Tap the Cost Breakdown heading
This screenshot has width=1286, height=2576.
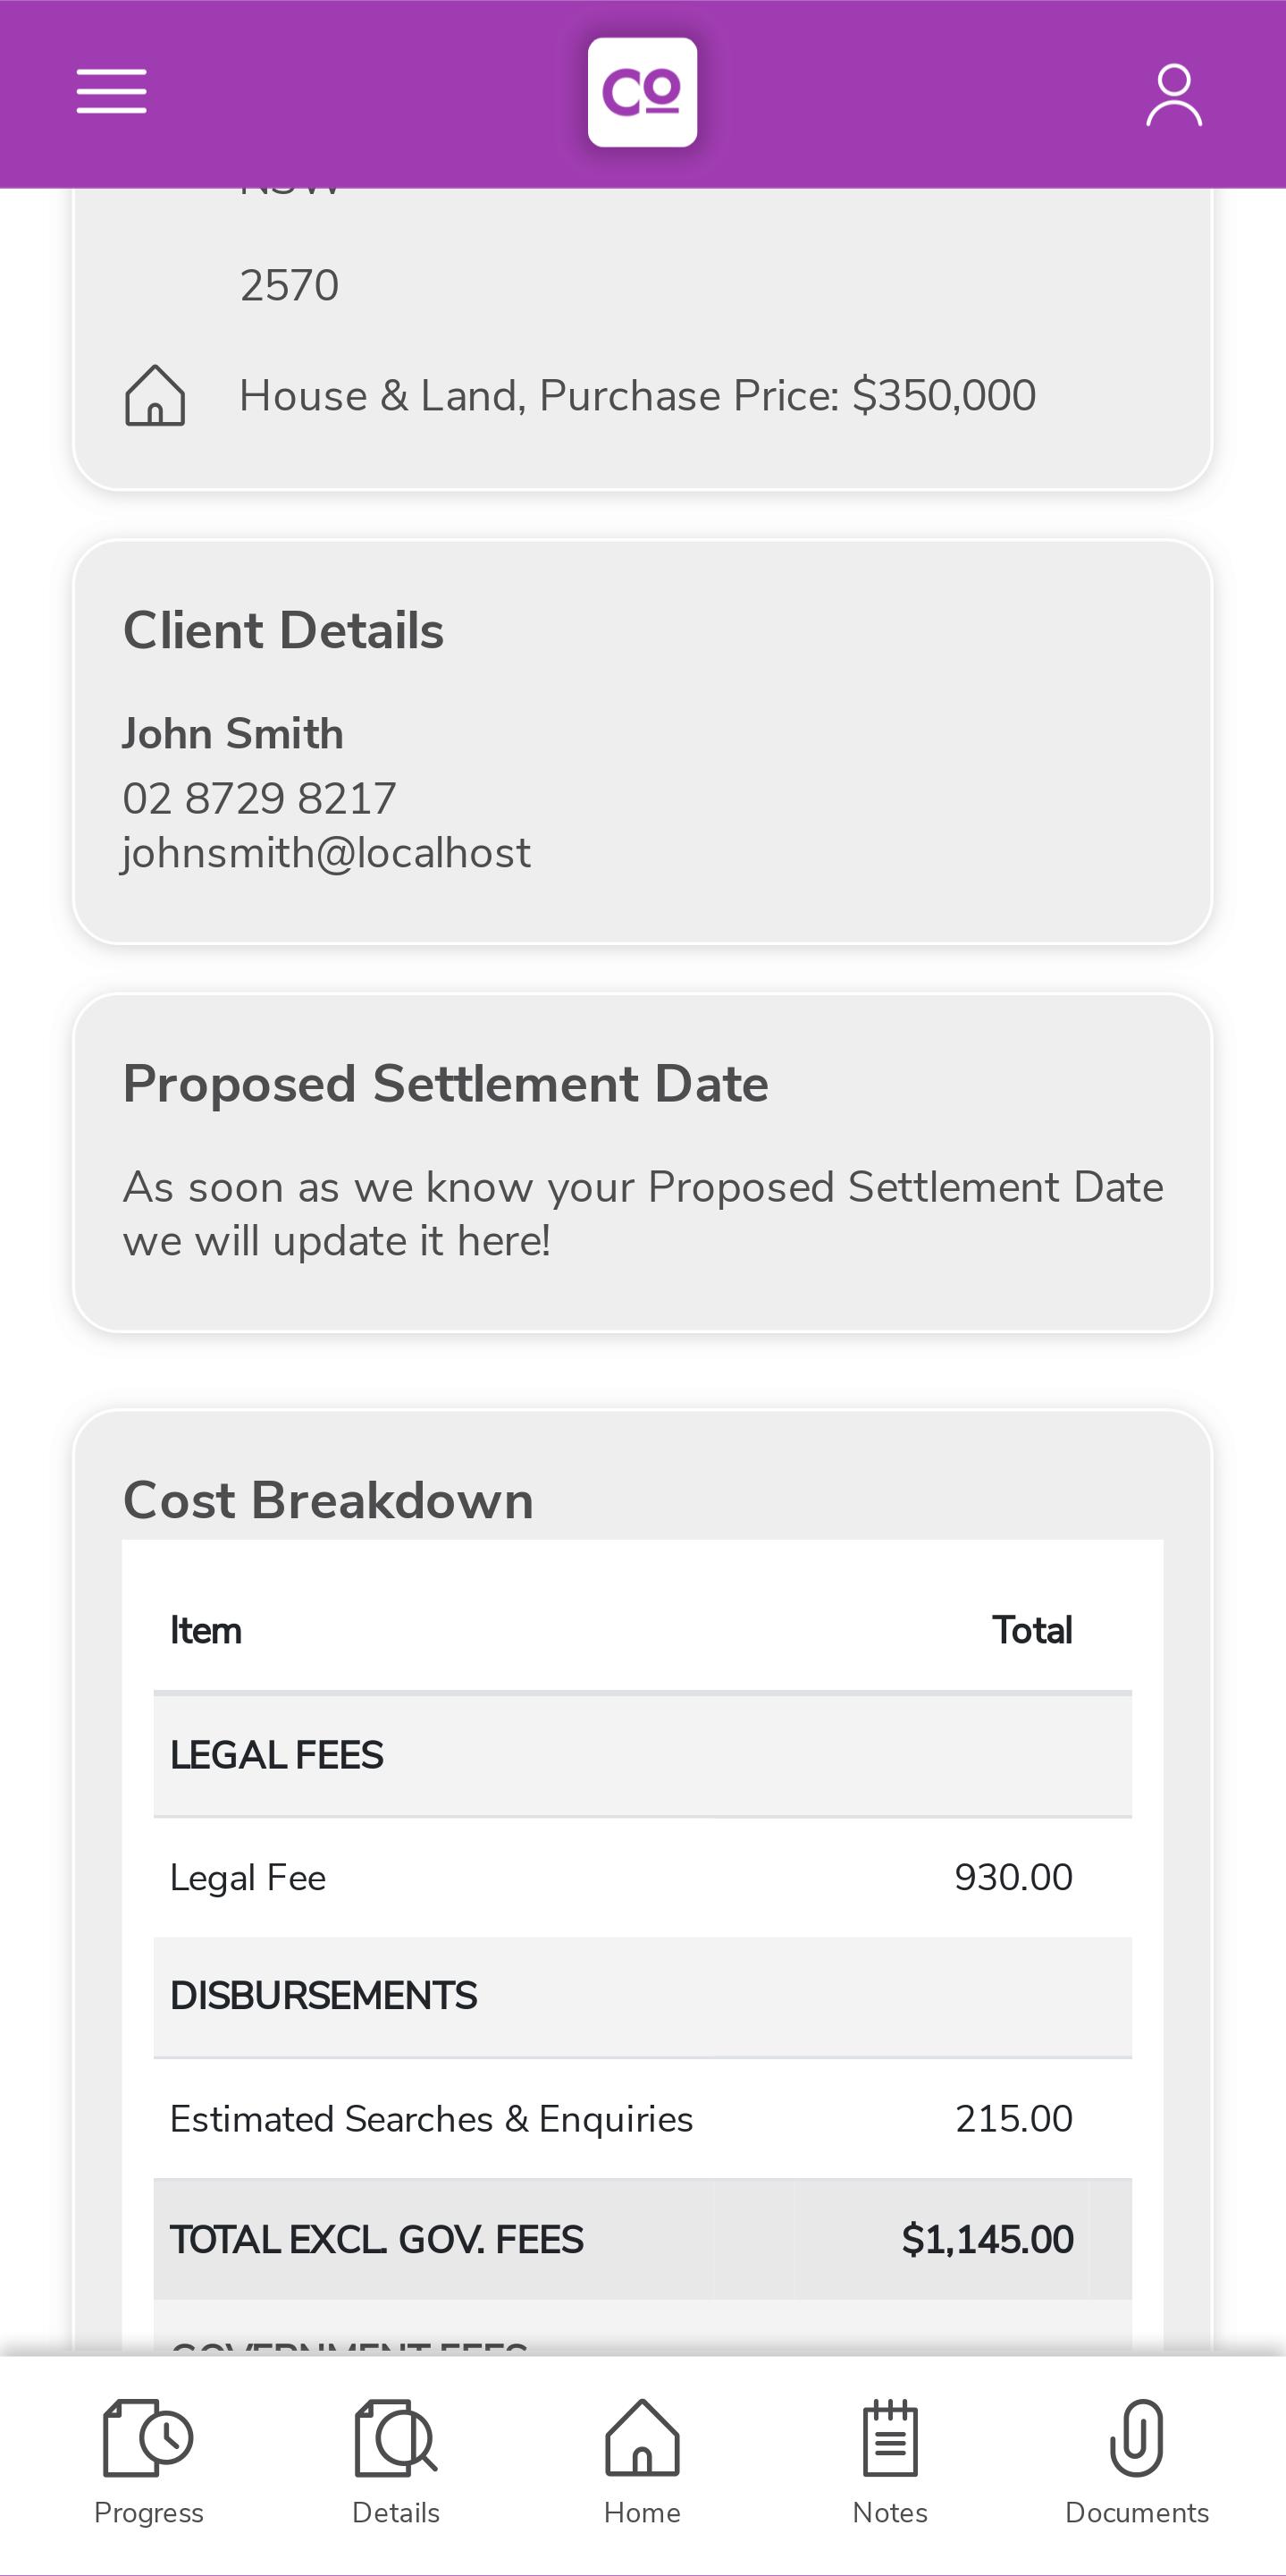point(329,1500)
